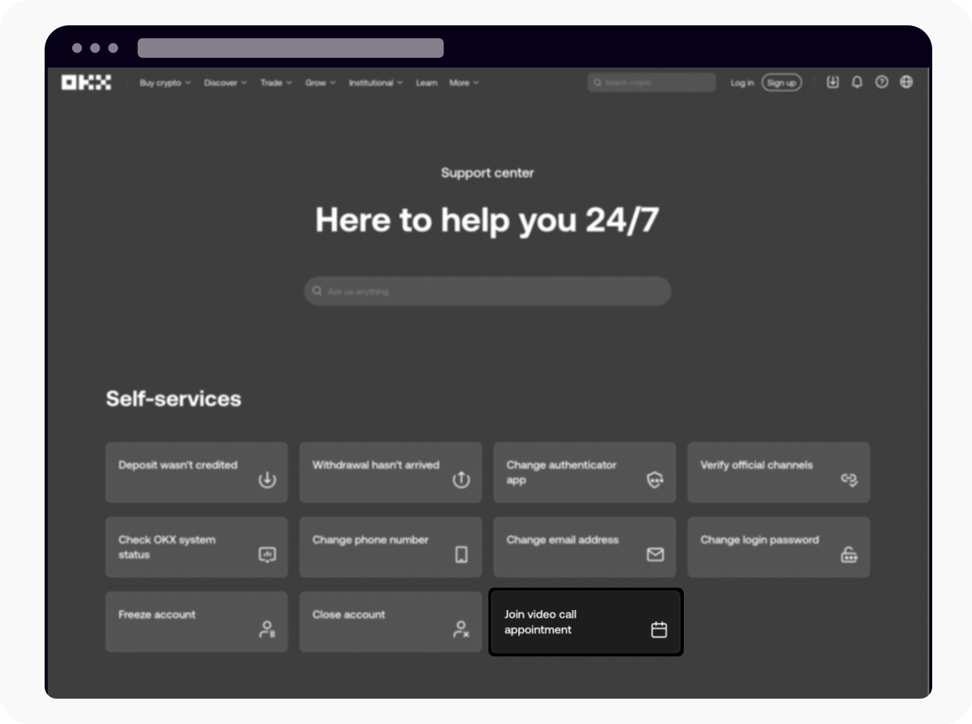The image size is (972, 724).
Task: Open the Trade menu chevron
Action: pyautogui.click(x=275, y=83)
